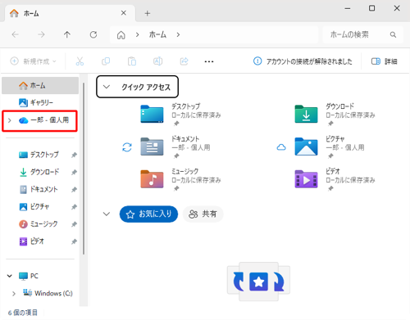
Task: Click cloud status icon beside ピクチャ
Action: pos(281,147)
